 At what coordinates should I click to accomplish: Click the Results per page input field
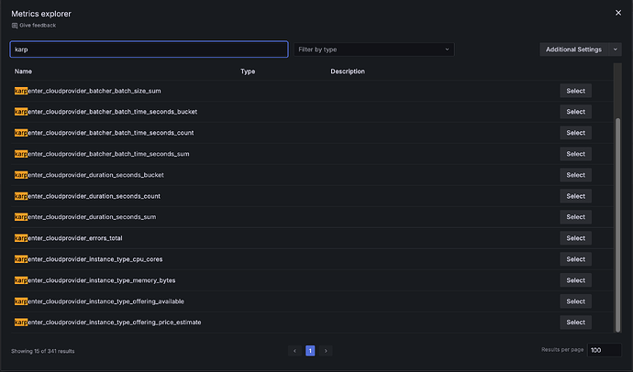[604, 350]
